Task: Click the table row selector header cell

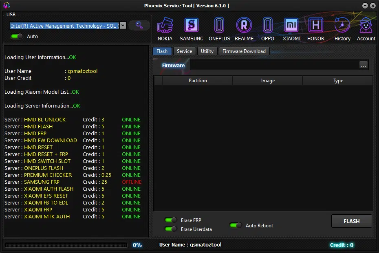Action: [x=158, y=81]
